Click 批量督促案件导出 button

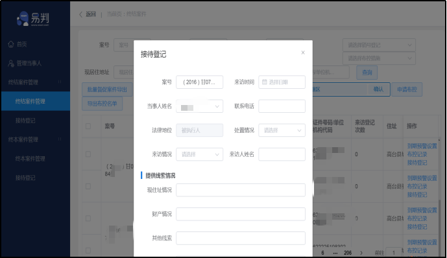107,89
